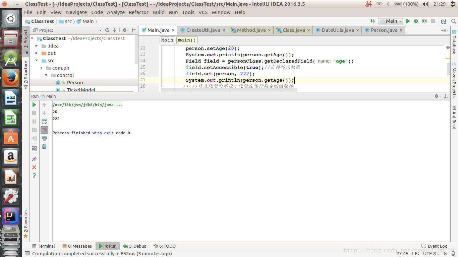Toggle Soft-Wrap in Run console
Screen dimensions: 458x257
pyautogui.click(x=44, y=121)
